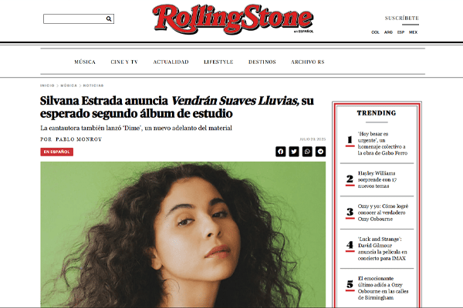
Task: Open the Música menu
Action: pyautogui.click(x=85, y=62)
